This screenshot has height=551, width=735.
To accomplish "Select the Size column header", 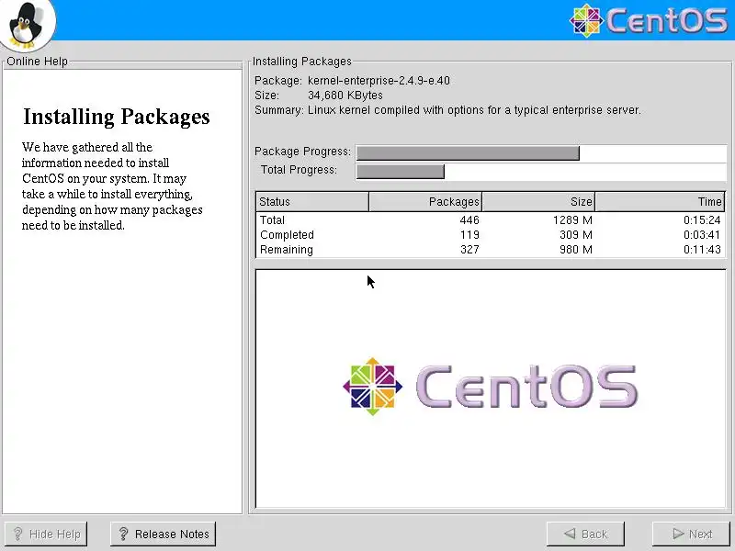I will (x=538, y=201).
